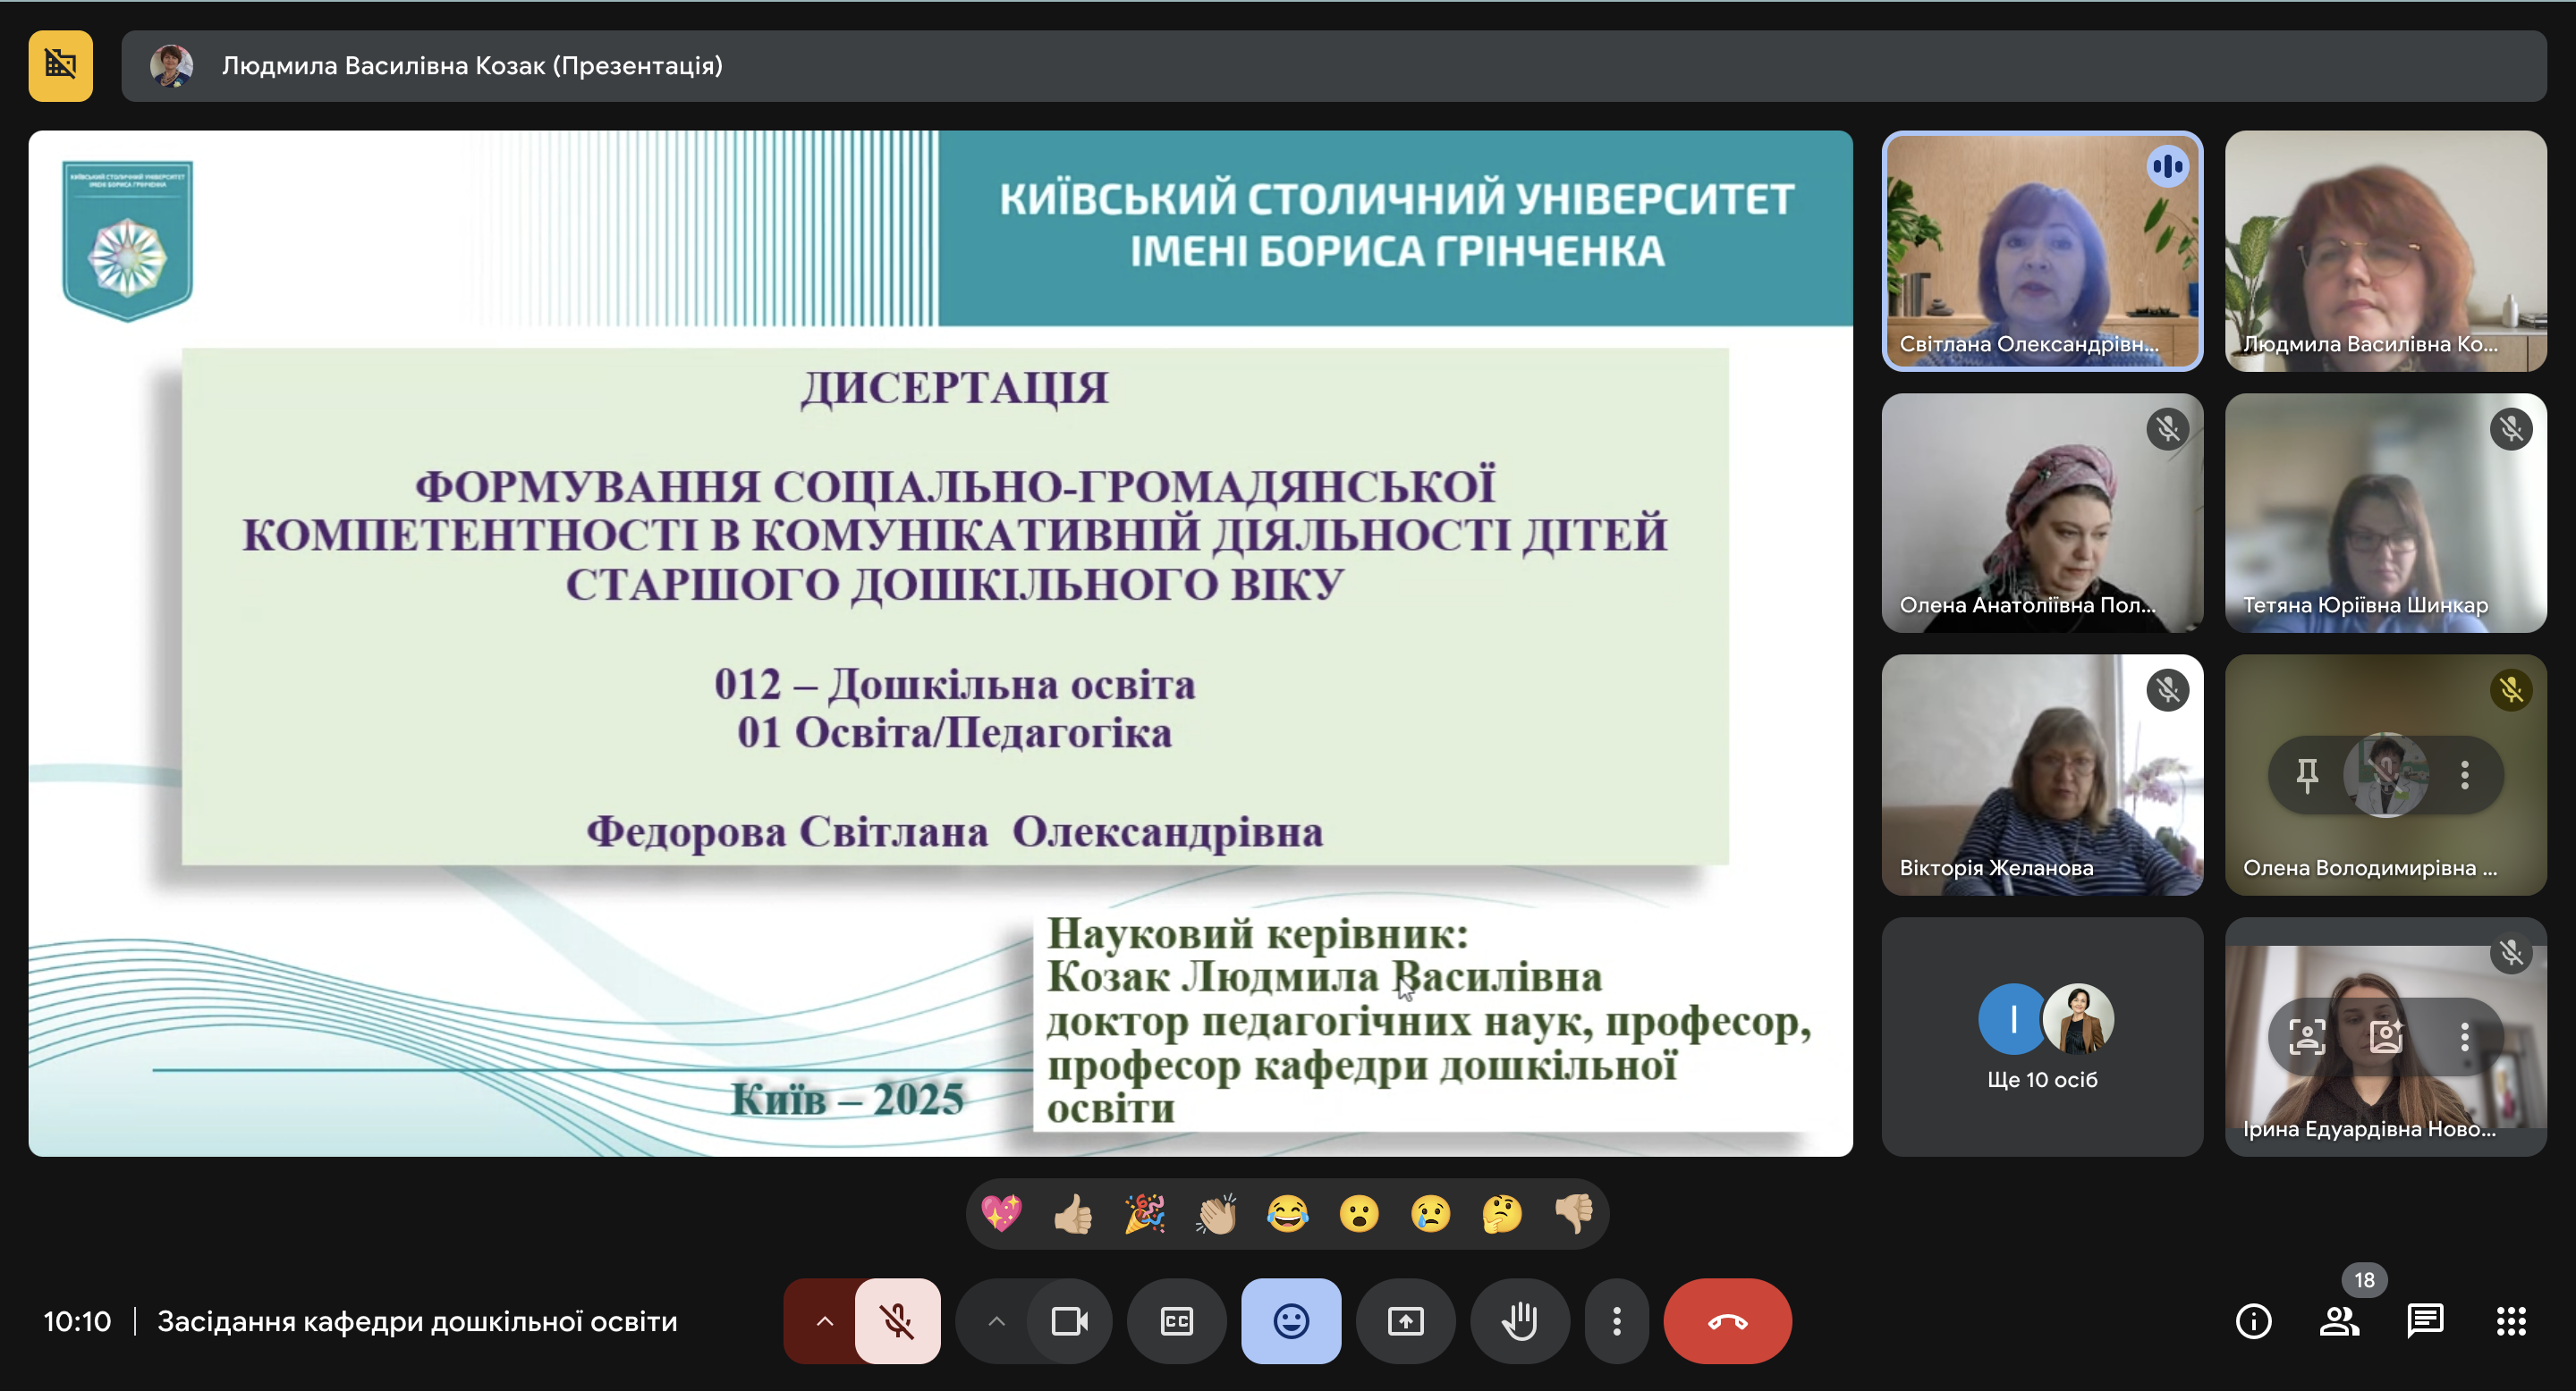Toggle the camera on or off
Screen dimensions: 2576x1391
pos(1068,1321)
